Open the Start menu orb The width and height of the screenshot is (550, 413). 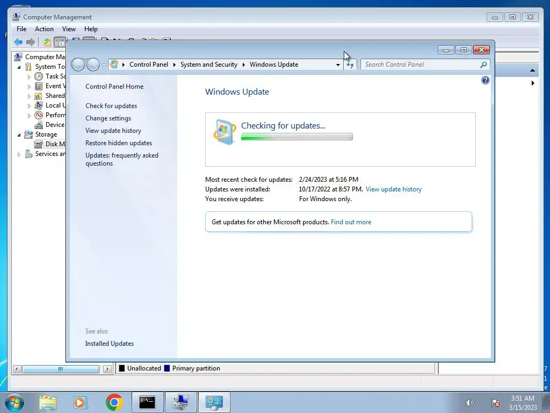coord(15,402)
